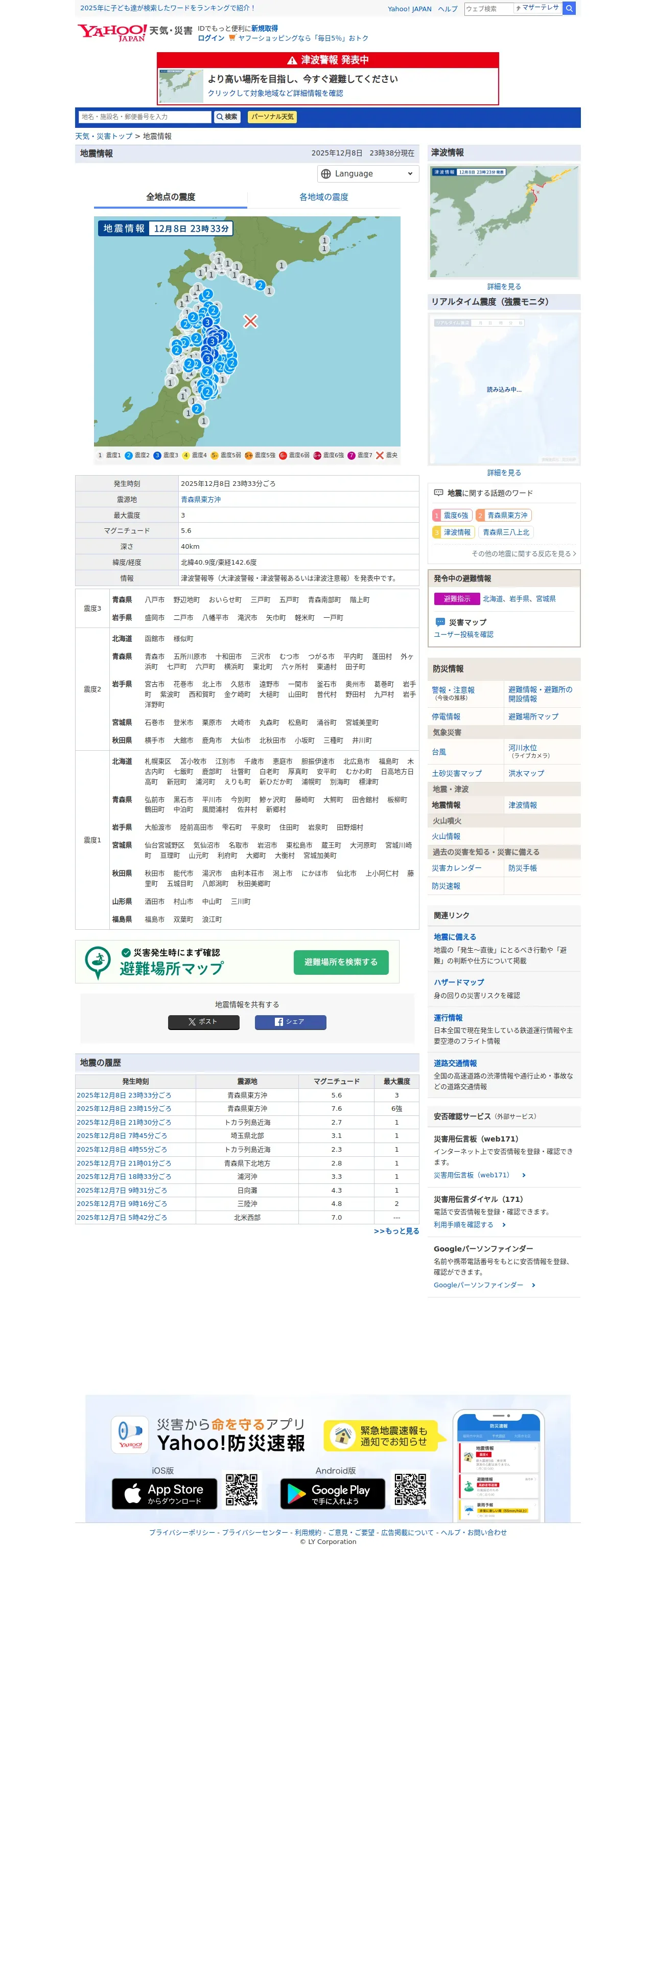Open ヘルプ link in top bar

[448, 9]
